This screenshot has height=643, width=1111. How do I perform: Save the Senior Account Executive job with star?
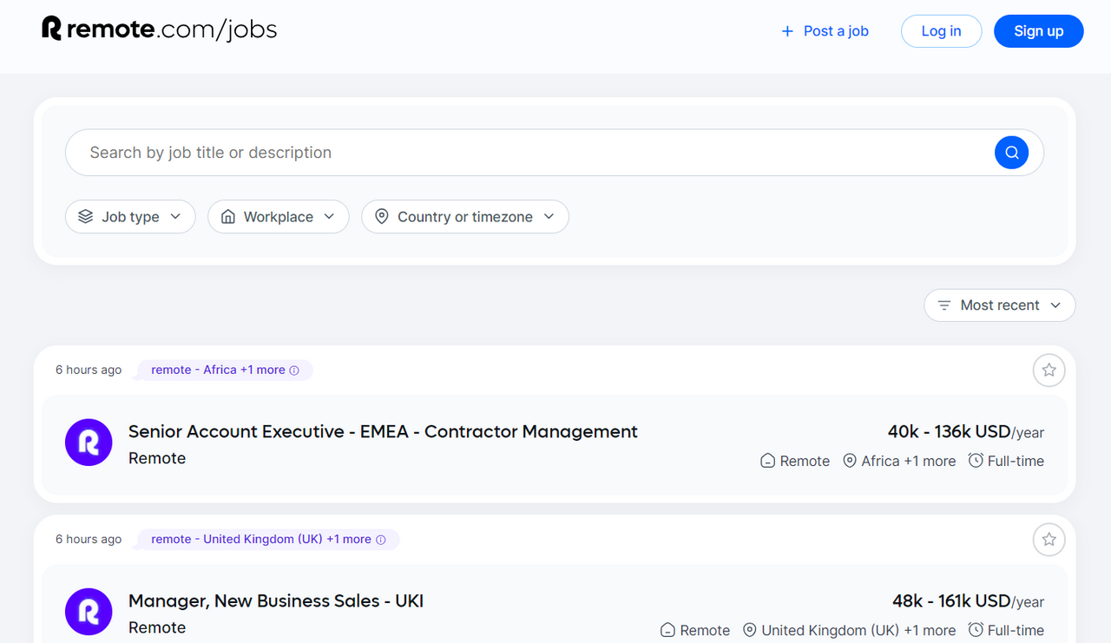pyautogui.click(x=1049, y=371)
